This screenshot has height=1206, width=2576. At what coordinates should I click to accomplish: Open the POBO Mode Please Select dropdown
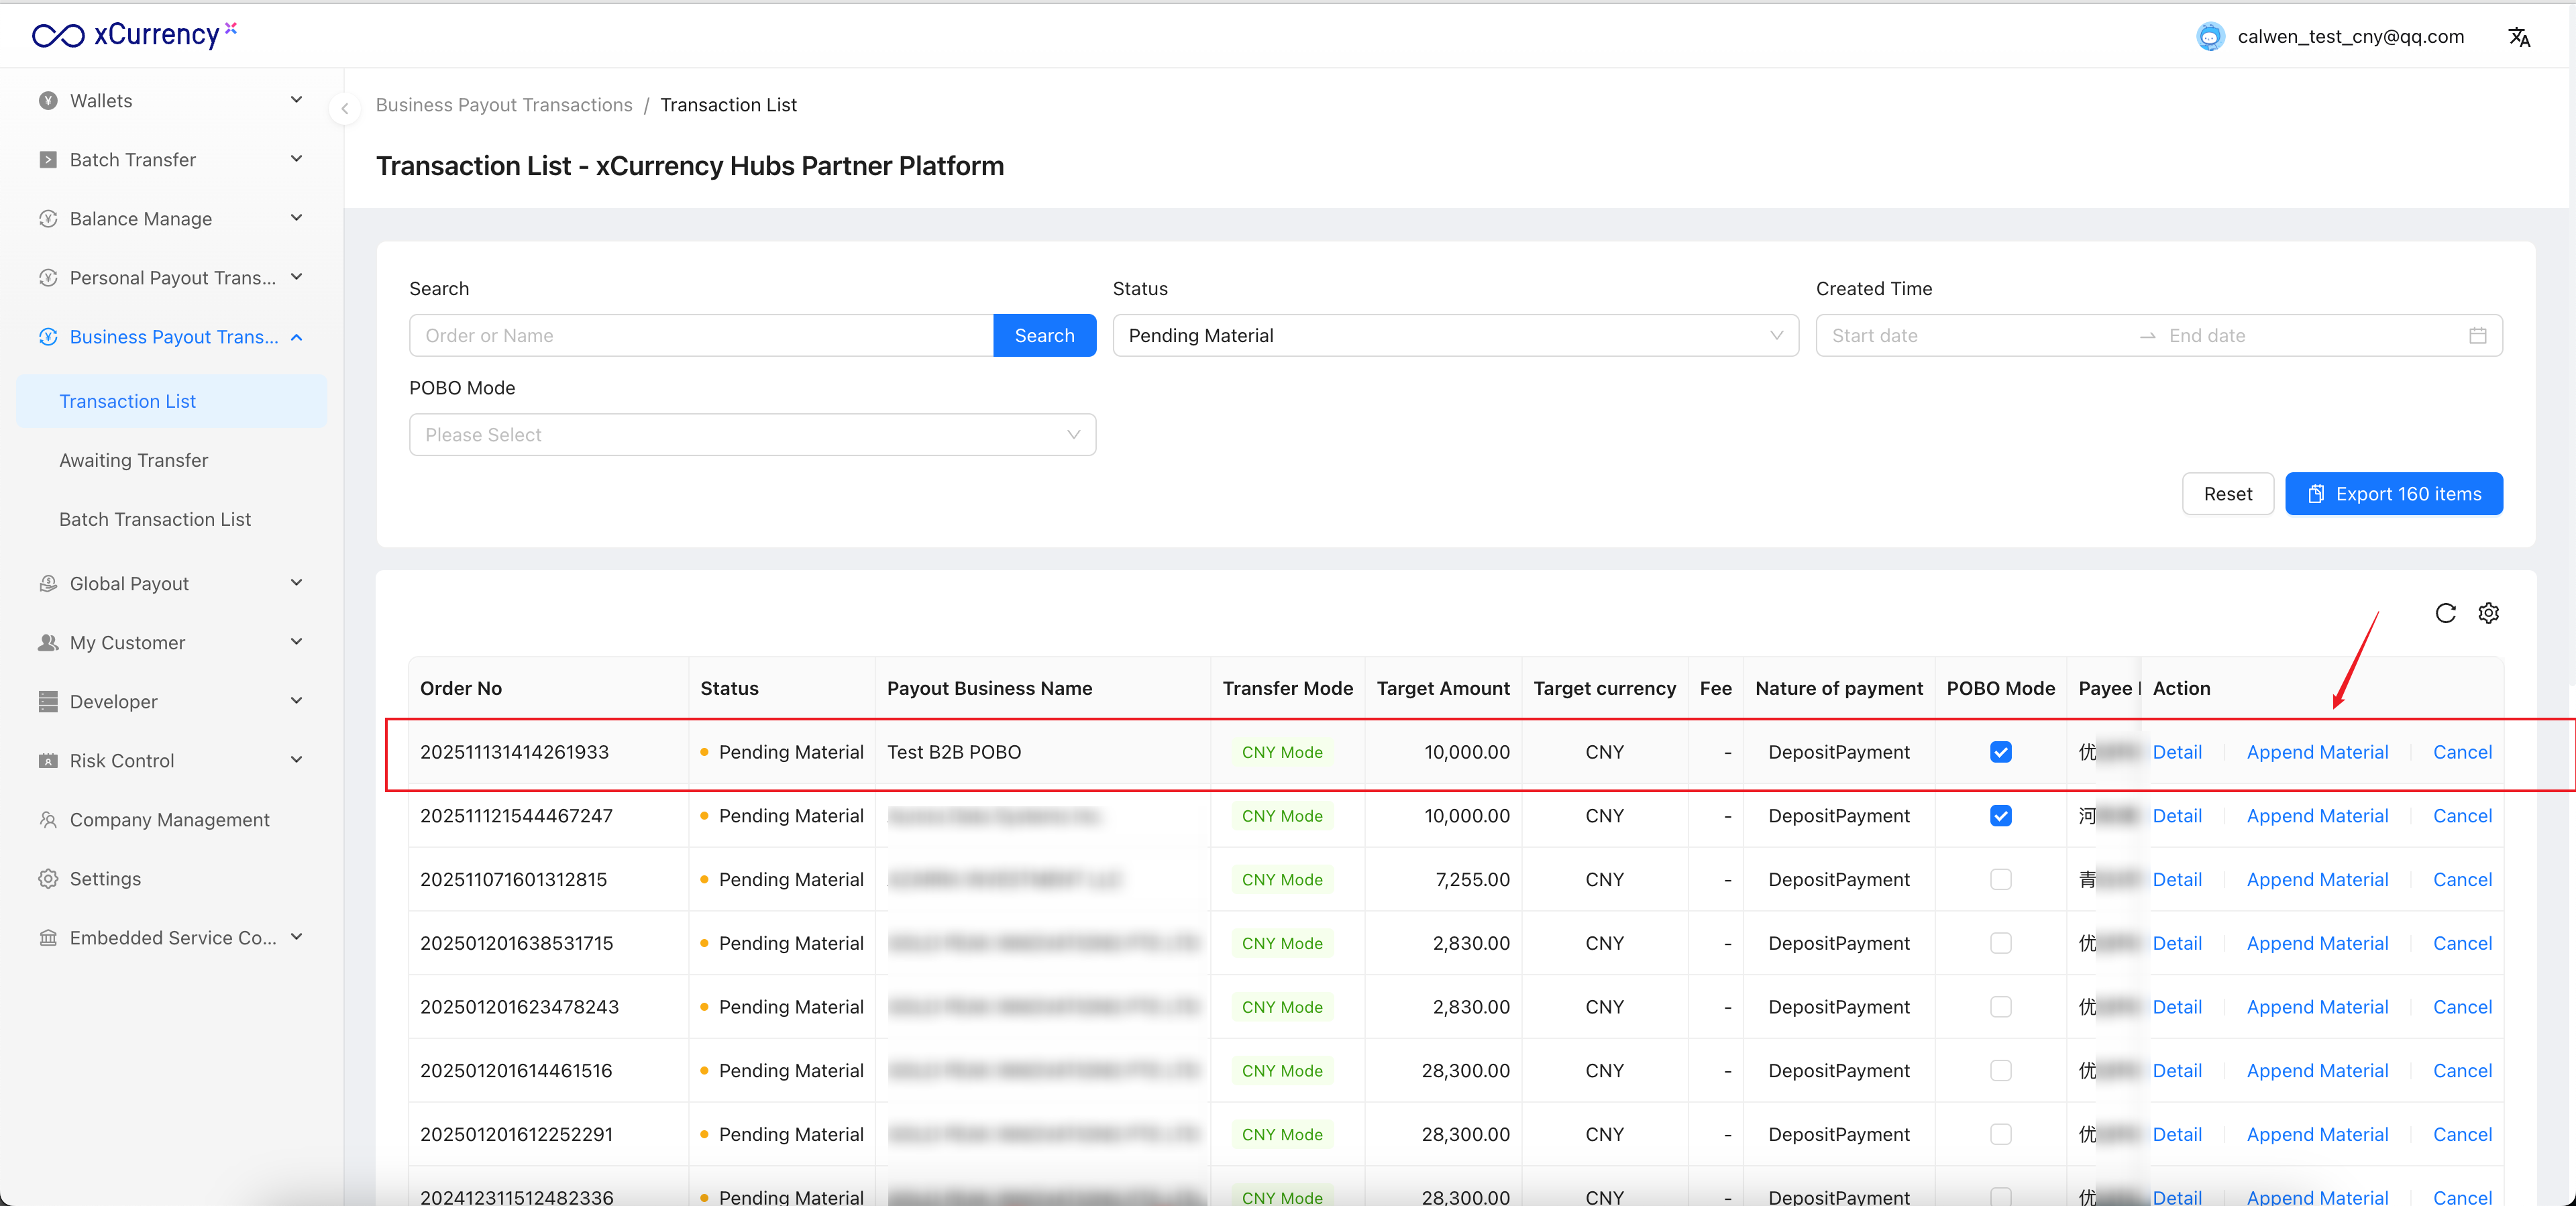pyautogui.click(x=752, y=435)
